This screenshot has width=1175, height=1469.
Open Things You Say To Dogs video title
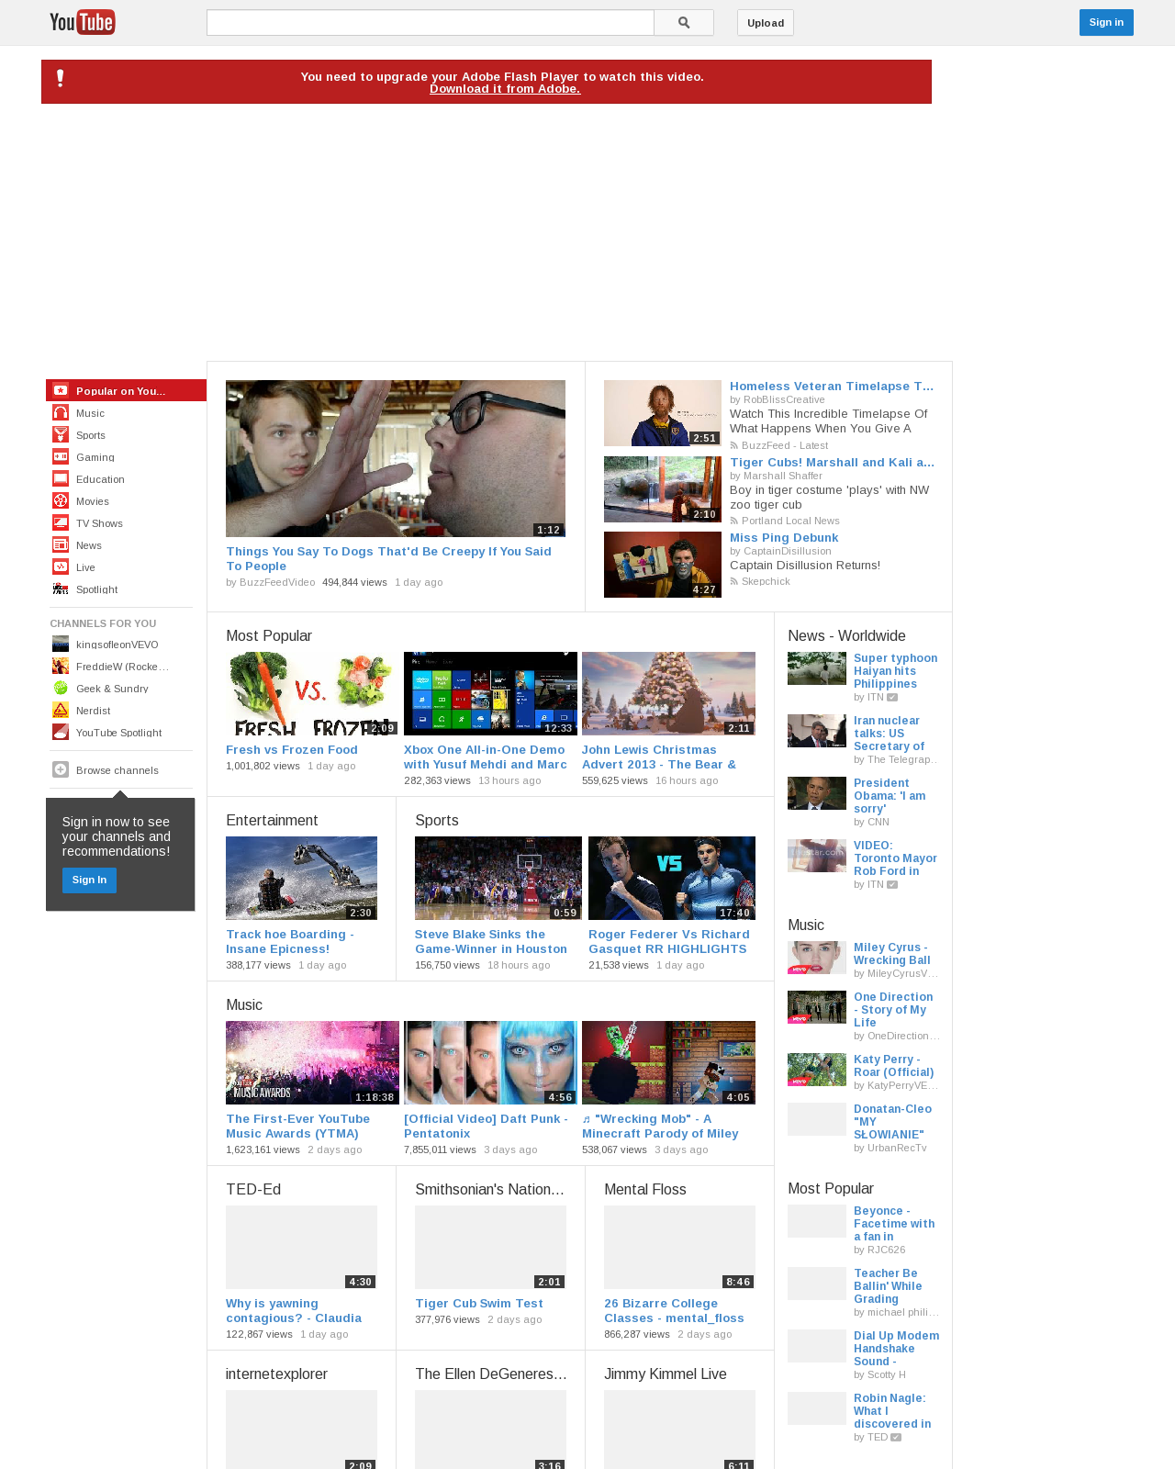point(388,558)
